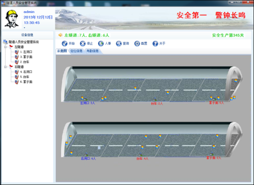This screenshot has height=185, width=254.
Task: Click the 开始 (start) checkmark icon
Action: [x=65, y=43]
